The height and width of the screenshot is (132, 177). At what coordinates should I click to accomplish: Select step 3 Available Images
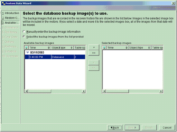click(x=11, y=23)
